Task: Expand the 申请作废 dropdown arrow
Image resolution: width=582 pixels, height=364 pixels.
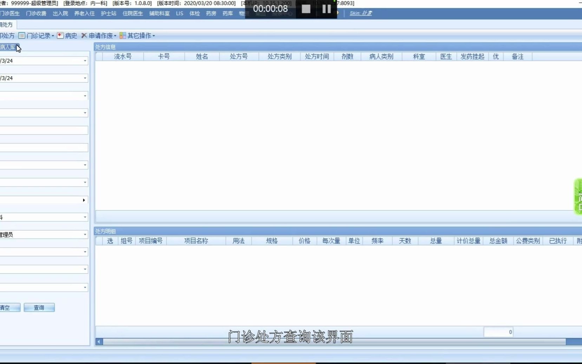Action: click(115, 36)
